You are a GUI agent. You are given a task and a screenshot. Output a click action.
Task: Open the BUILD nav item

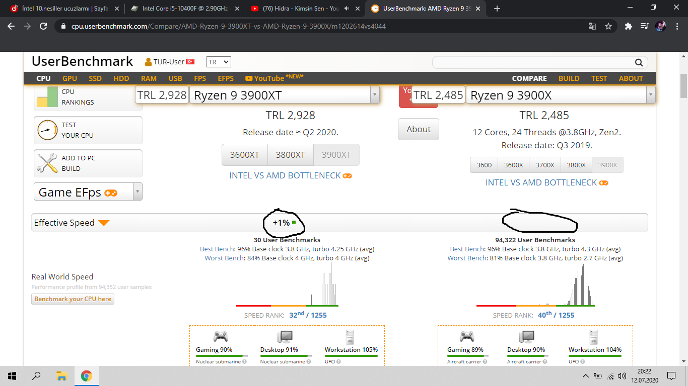(x=569, y=78)
